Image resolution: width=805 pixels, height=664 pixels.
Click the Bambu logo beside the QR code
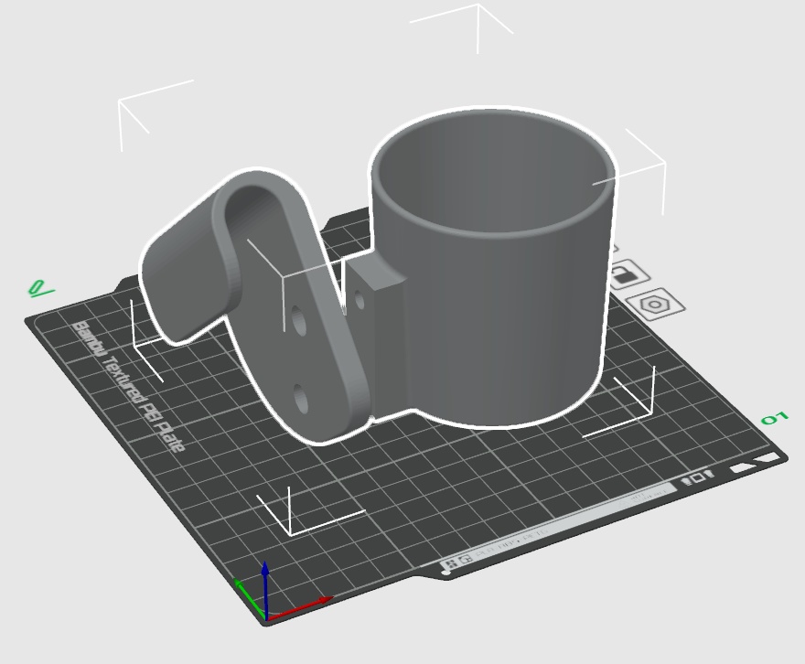(465, 558)
